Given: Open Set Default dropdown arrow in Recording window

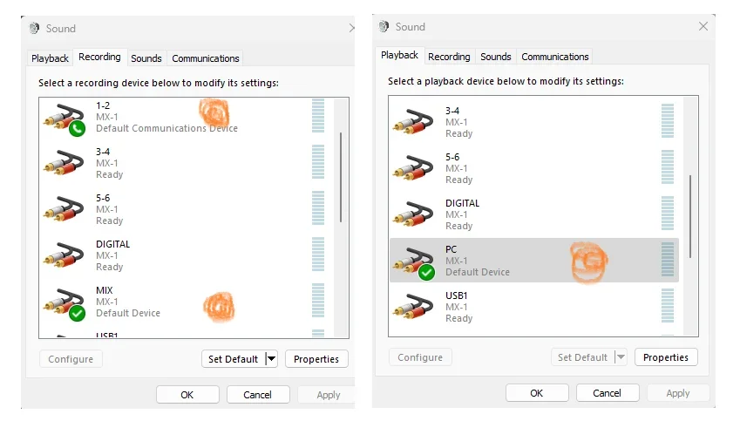Looking at the screenshot, I should (x=270, y=359).
